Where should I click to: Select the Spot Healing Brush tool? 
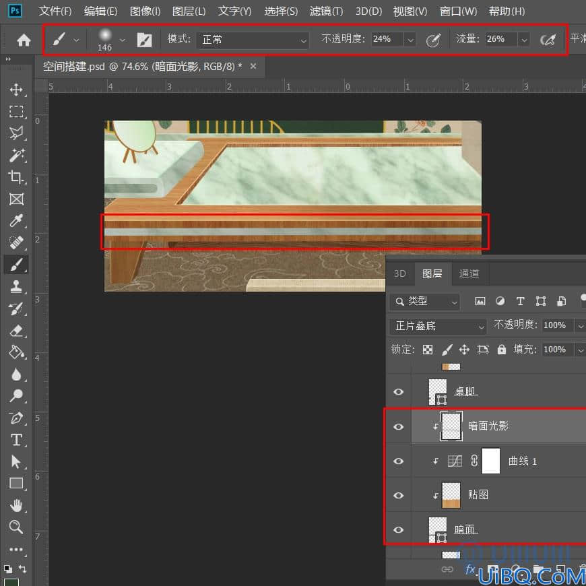pyautogui.click(x=16, y=242)
